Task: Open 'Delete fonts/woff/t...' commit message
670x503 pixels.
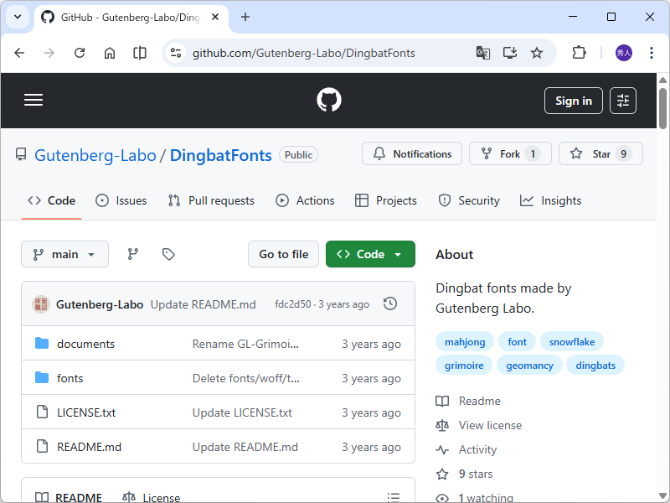Action: [245, 378]
